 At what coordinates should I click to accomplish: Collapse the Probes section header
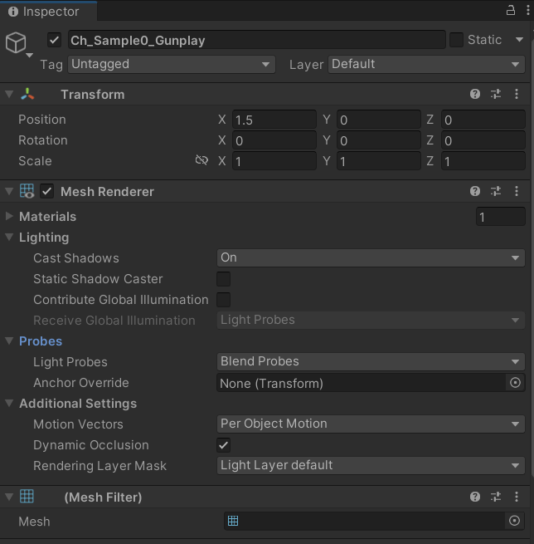41,341
